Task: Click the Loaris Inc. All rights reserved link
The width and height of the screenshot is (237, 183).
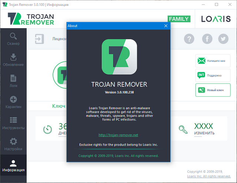Action: point(209,176)
